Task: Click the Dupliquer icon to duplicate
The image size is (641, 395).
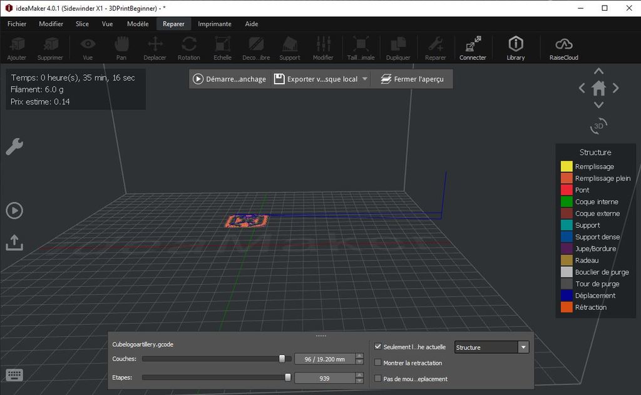Action: tap(399, 47)
